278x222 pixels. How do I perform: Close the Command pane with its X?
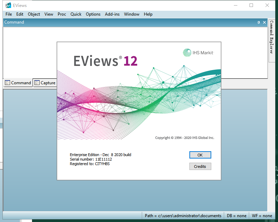click(x=264, y=22)
